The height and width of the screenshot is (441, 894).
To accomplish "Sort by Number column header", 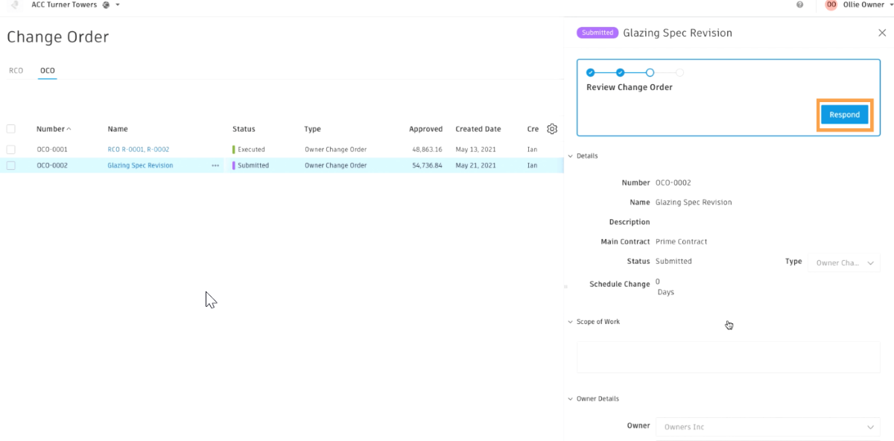I will click(x=54, y=129).
